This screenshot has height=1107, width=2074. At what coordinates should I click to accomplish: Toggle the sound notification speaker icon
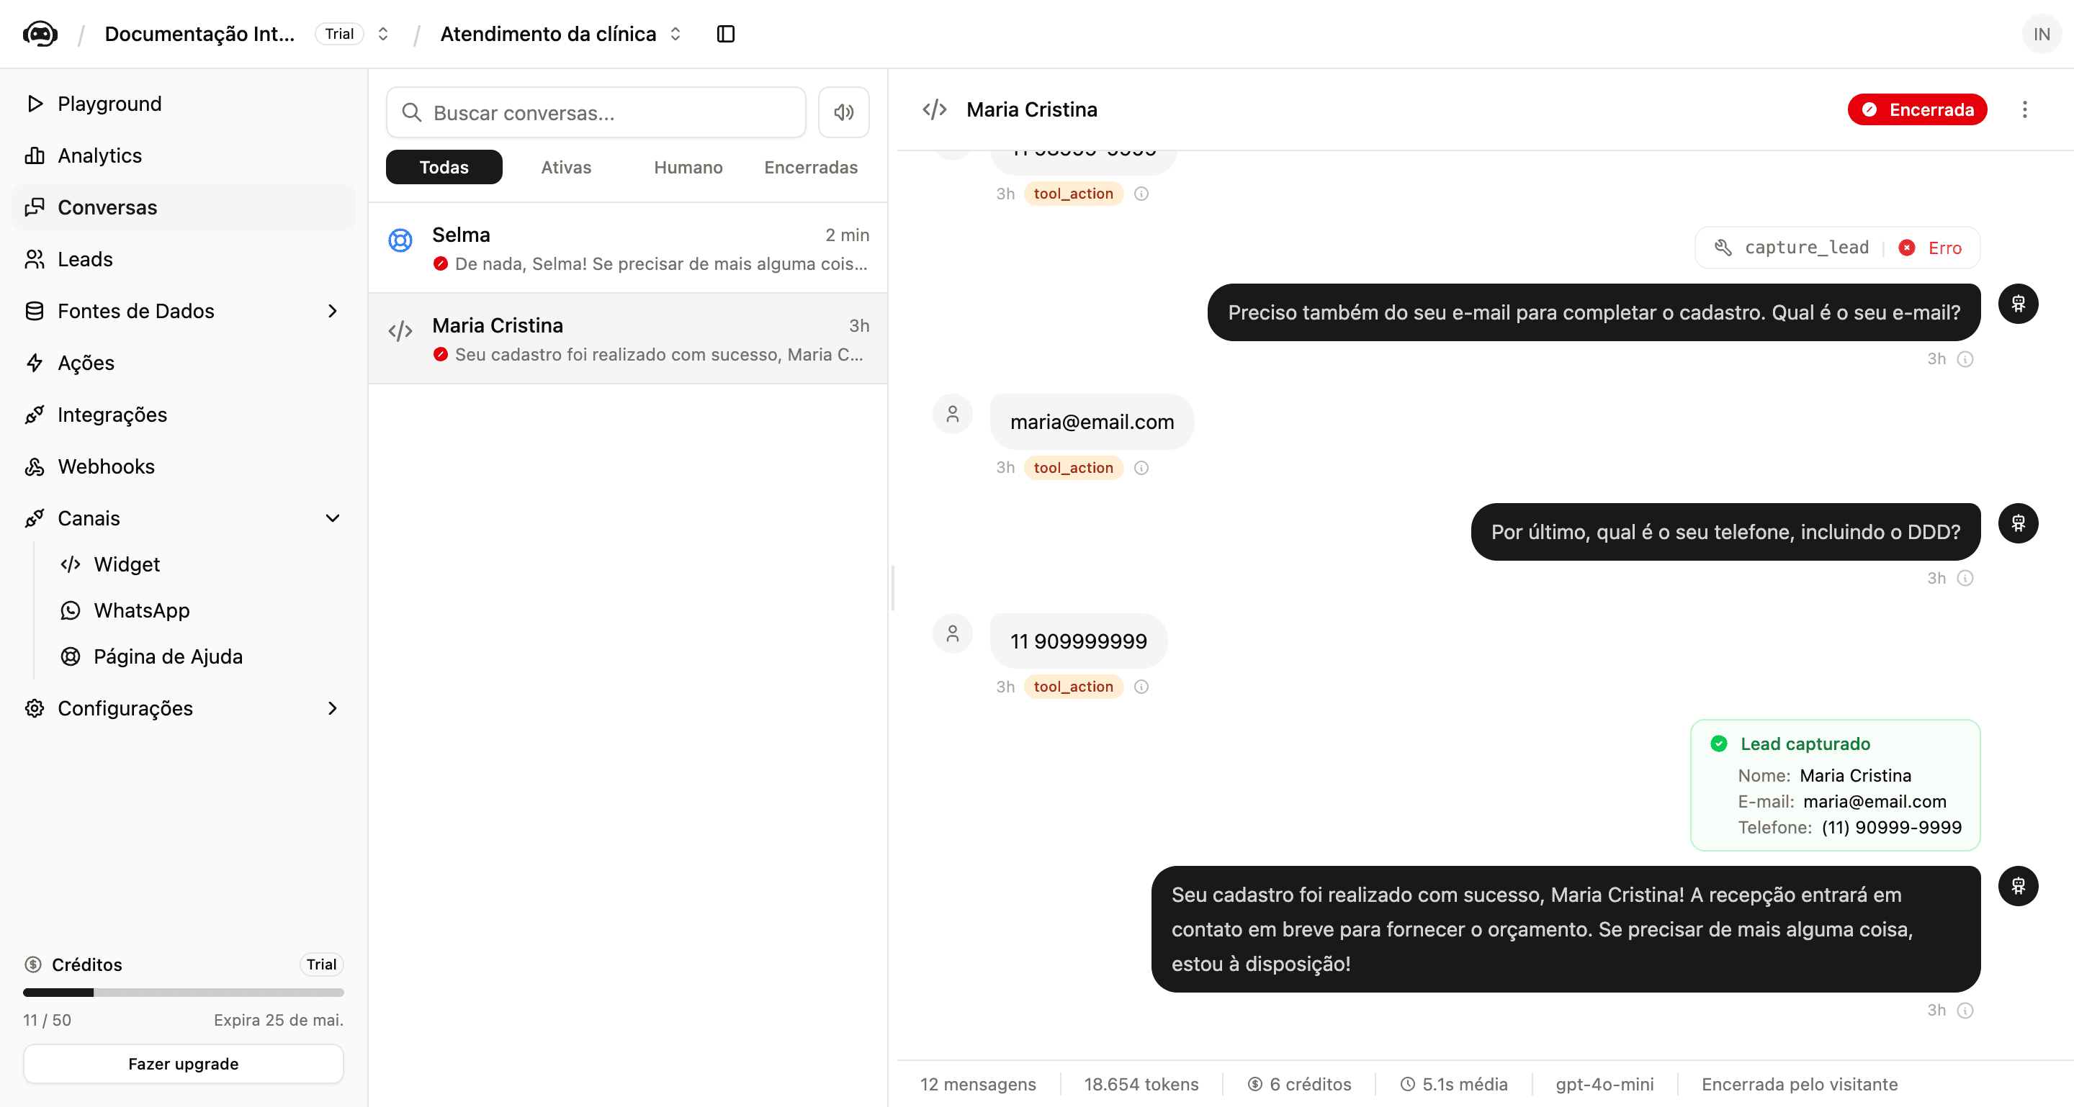coord(843,112)
